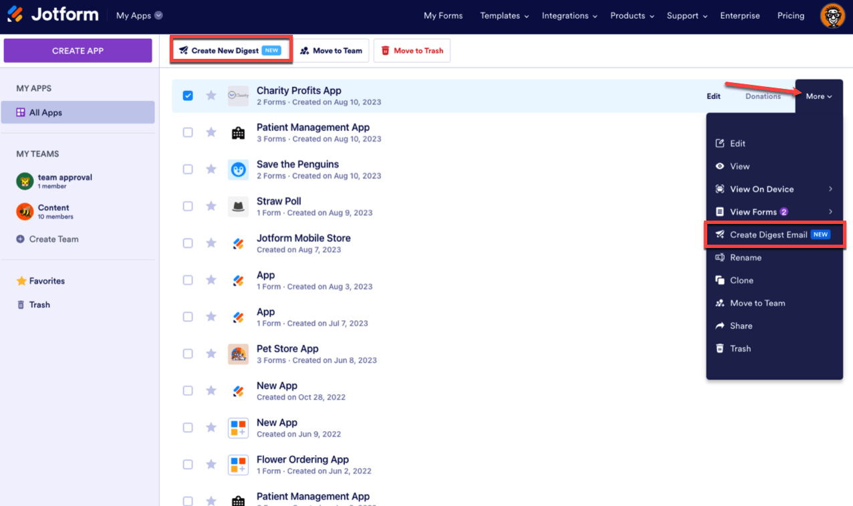Click the Straw Poll hat icon
This screenshot has height=506, width=853.
[238, 207]
